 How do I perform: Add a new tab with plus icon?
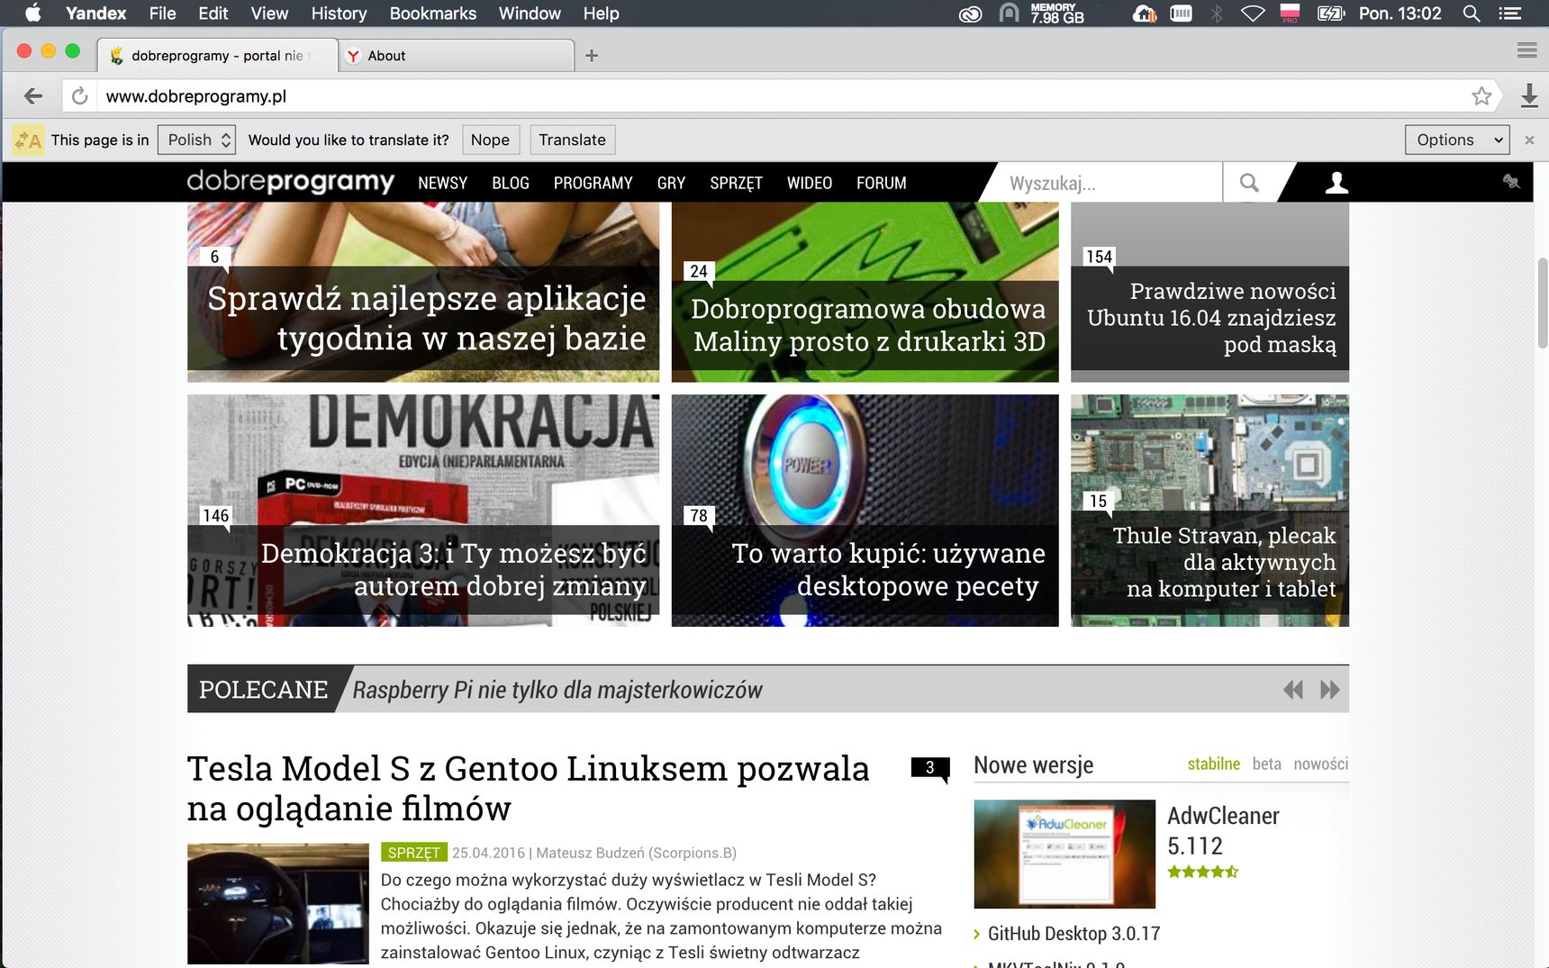click(x=592, y=56)
